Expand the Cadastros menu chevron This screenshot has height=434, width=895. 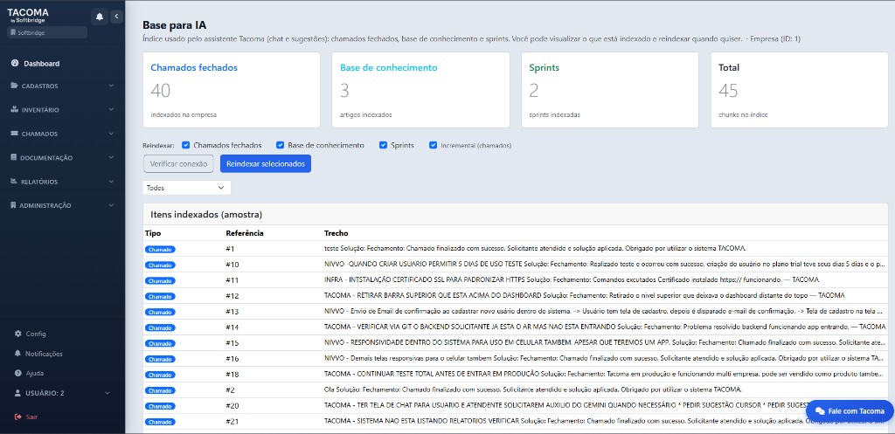click(111, 86)
